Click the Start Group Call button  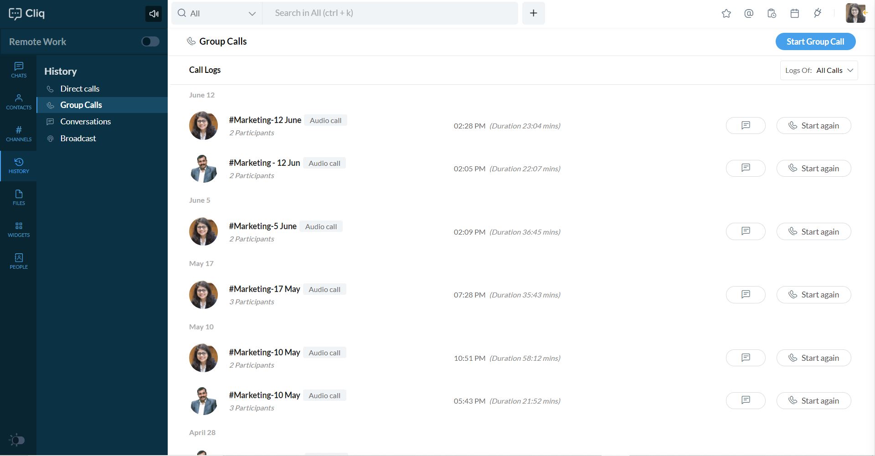[815, 41]
